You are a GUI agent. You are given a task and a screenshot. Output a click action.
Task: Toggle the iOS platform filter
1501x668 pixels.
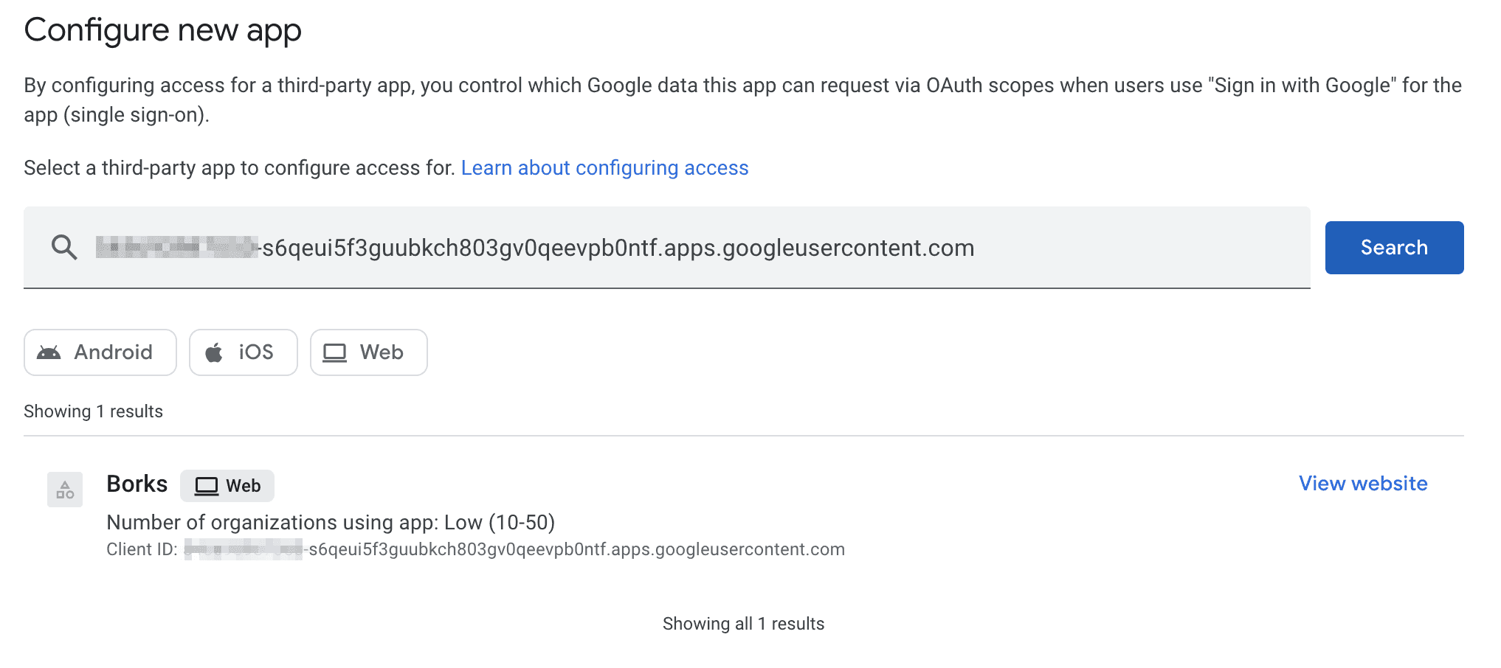coord(244,352)
